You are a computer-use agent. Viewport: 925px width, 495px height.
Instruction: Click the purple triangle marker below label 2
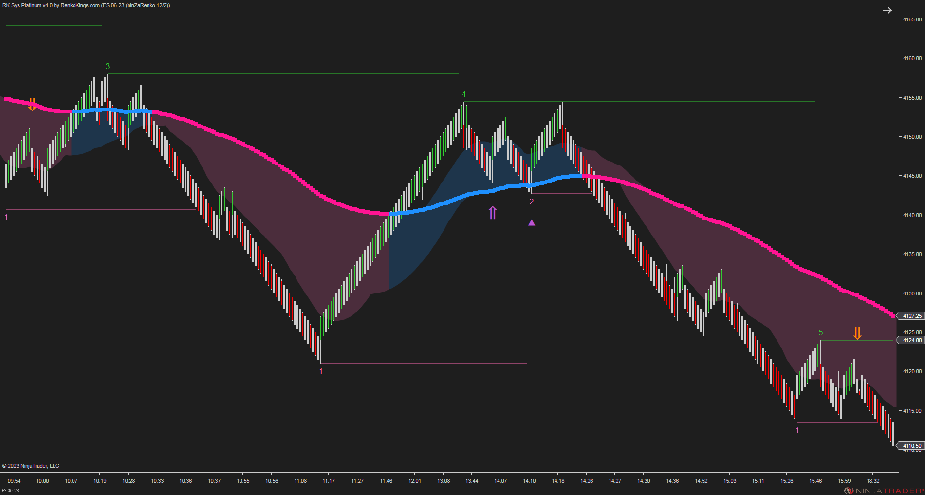(x=532, y=222)
